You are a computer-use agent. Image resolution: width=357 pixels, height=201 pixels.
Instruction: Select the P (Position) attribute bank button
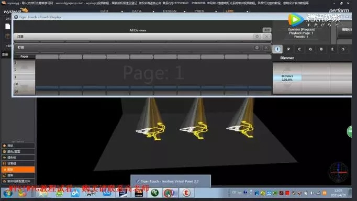tap(288, 49)
